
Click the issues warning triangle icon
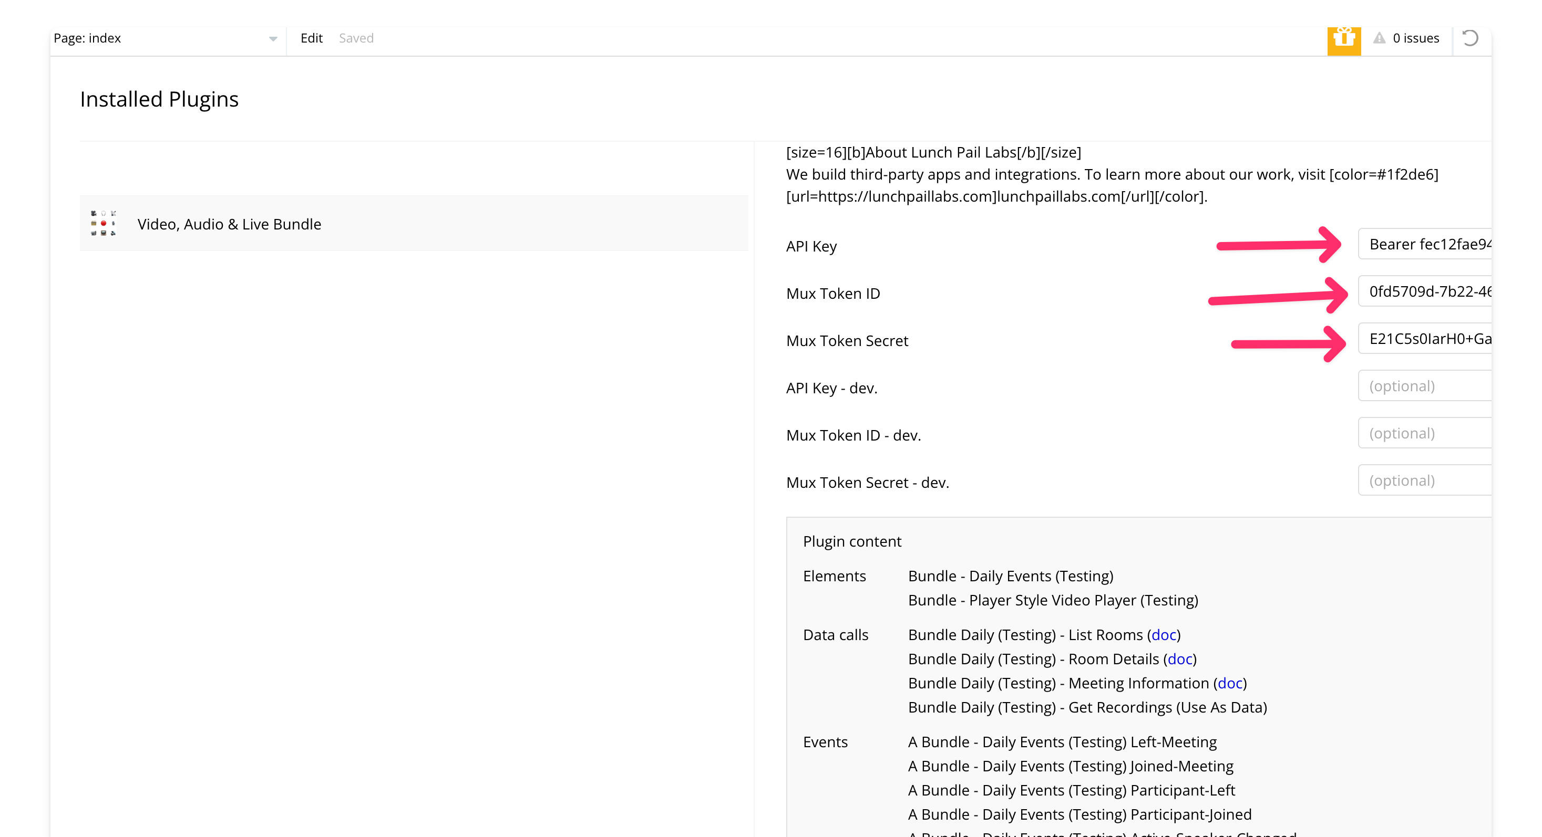[x=1379, y=38]
